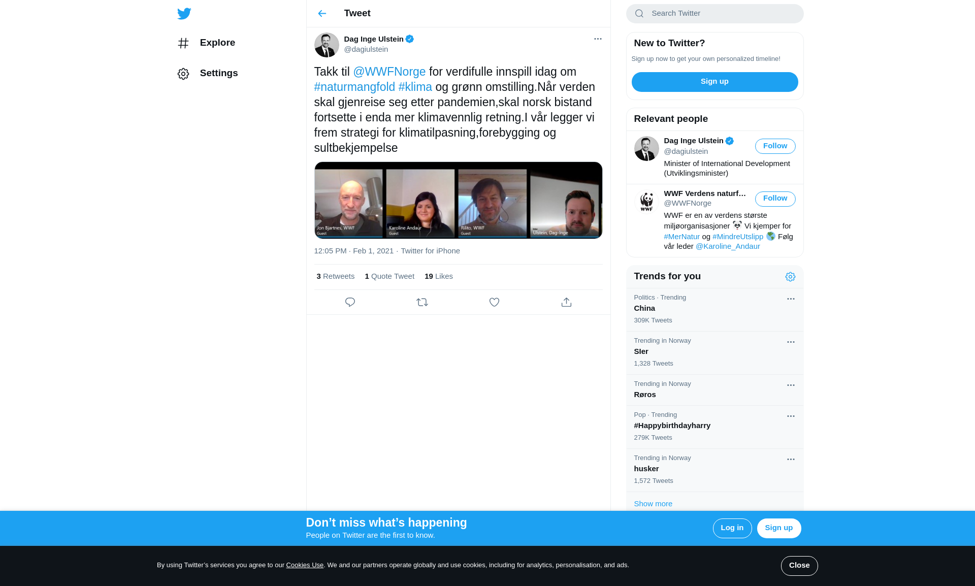Click the Explore hashtag icon
Image resolution: width=975 pixels, height=586 pixels.
[183, 43]
